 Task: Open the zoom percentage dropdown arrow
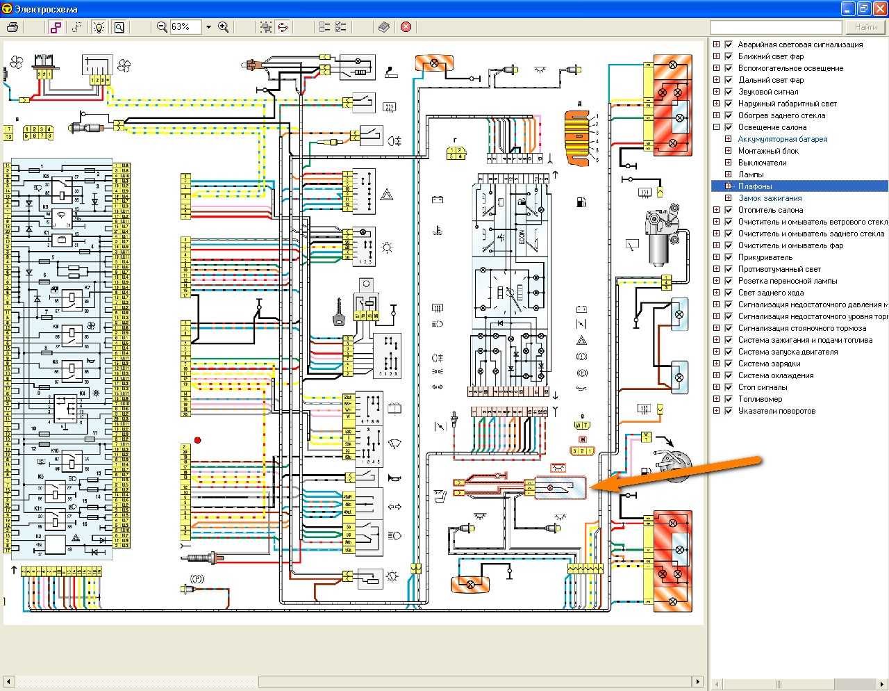(208, 27)
